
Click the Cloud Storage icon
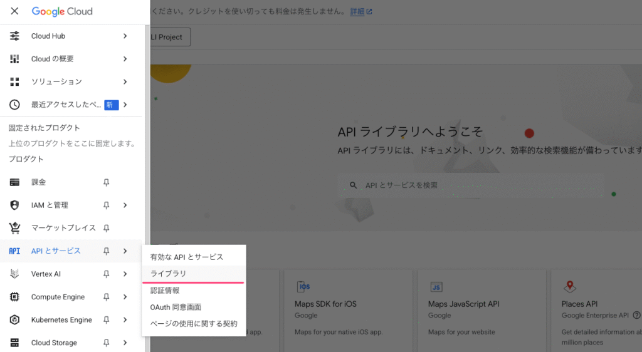14,343
